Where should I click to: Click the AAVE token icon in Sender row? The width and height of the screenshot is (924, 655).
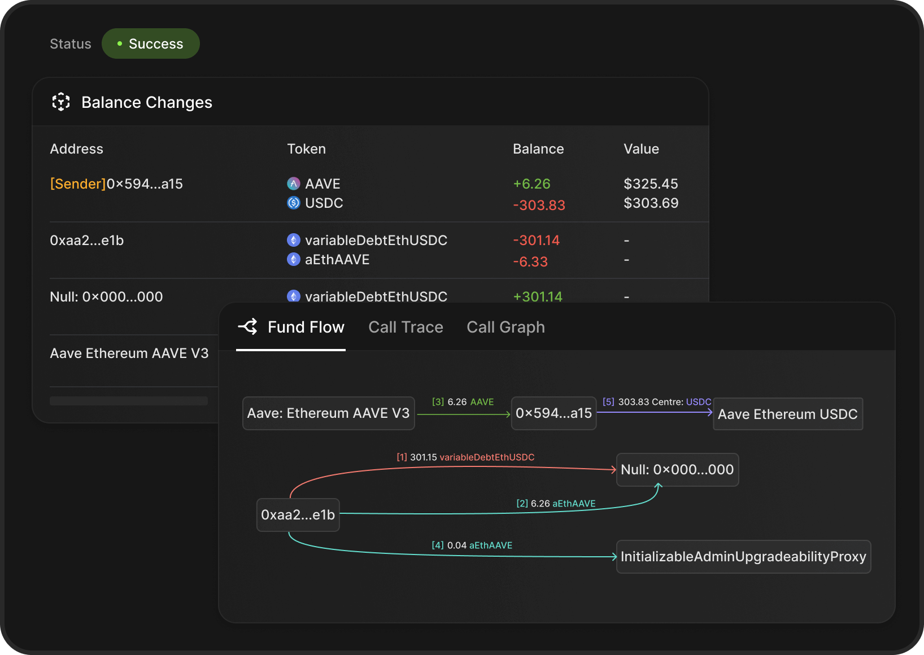294,184
